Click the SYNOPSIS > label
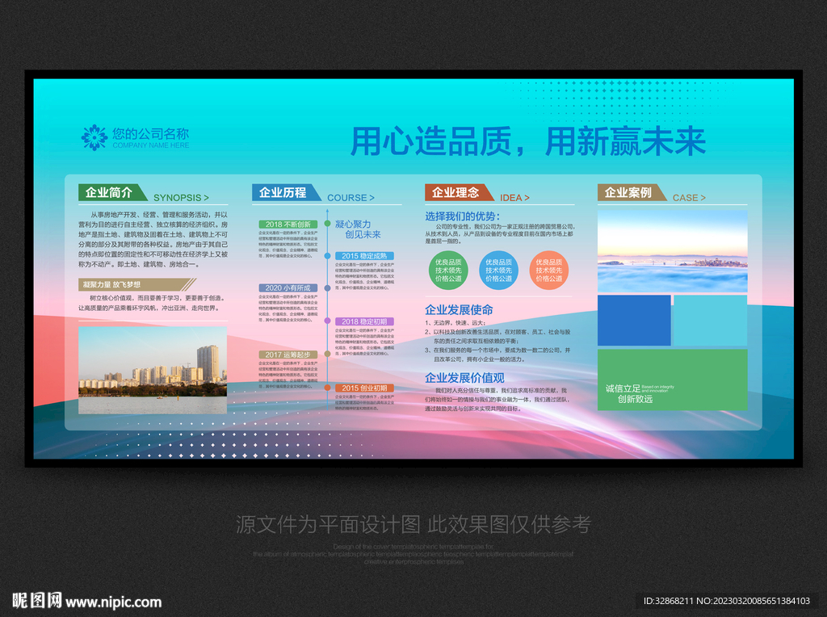The image size is (827, 617). click(x=181, y=198)
